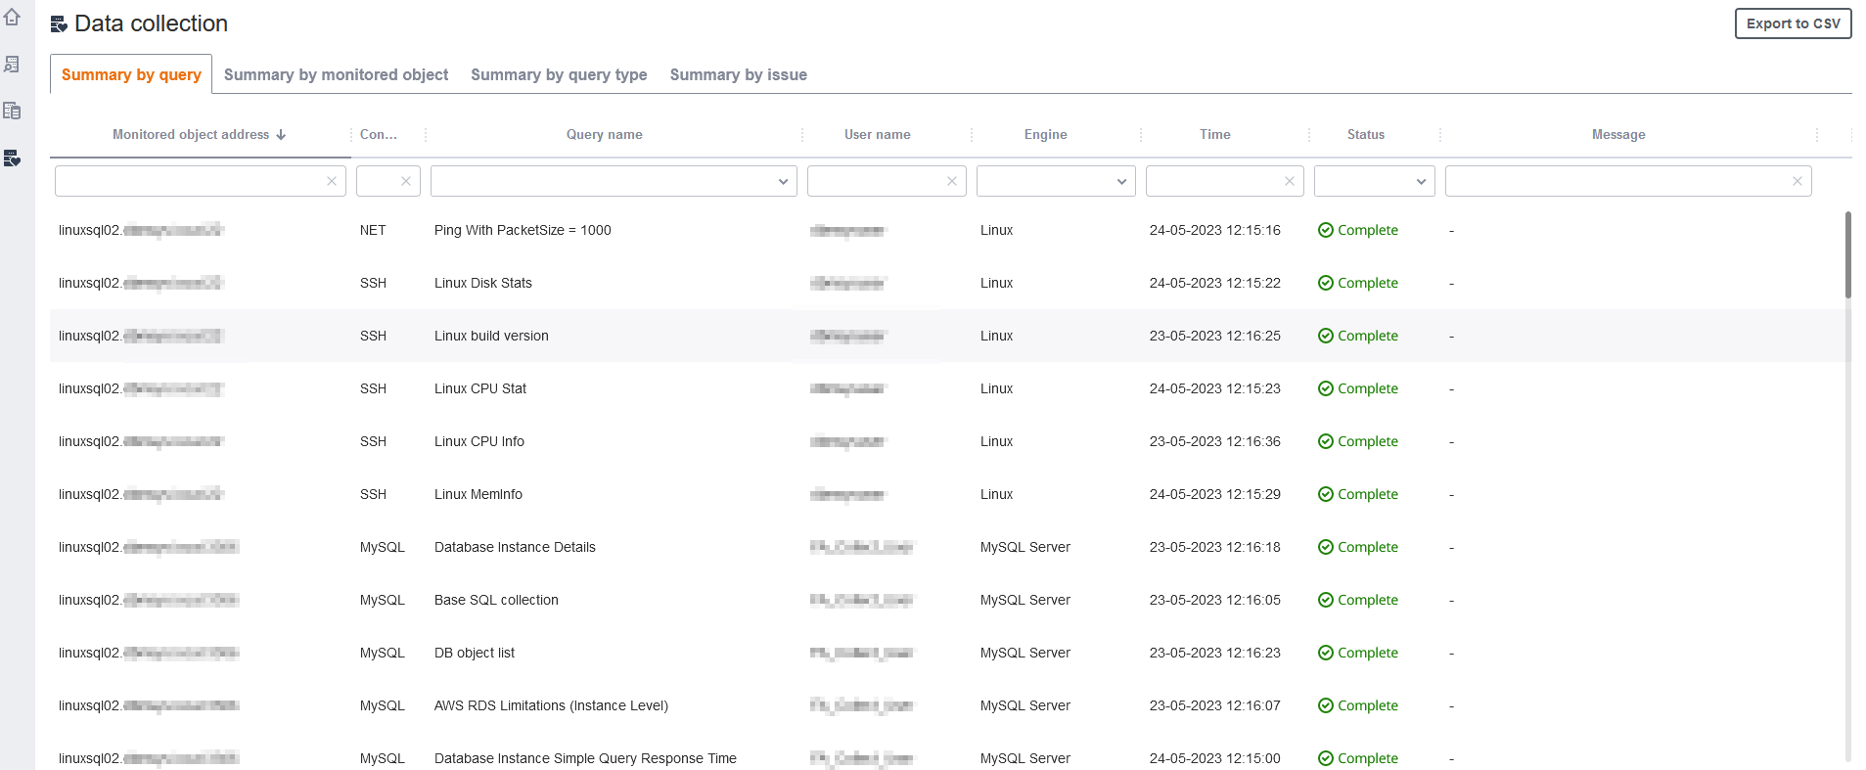Select the 'Base SQL collection' query cell

(x=496, y=600)
